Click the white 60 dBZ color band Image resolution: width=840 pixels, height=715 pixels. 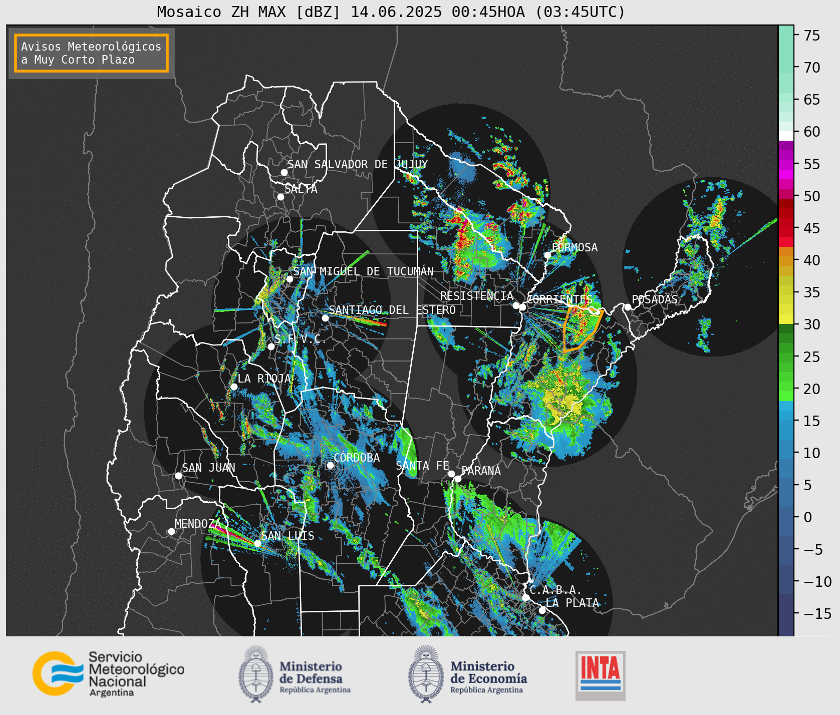(x=786, y=135)
